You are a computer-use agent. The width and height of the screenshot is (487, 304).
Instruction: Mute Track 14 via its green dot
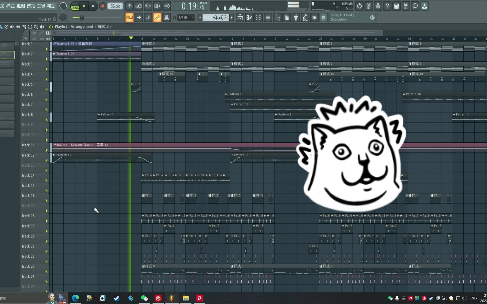[46, 181]
